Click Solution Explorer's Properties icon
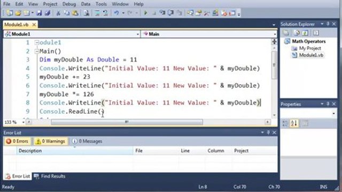This screenshot has height=192, width=342. pyautogui.click(x=286, y=33)
